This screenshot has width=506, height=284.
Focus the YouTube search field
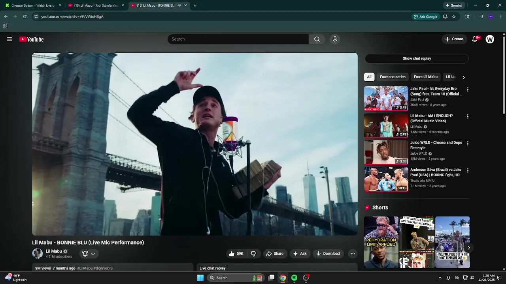click(x=238, y=39)
